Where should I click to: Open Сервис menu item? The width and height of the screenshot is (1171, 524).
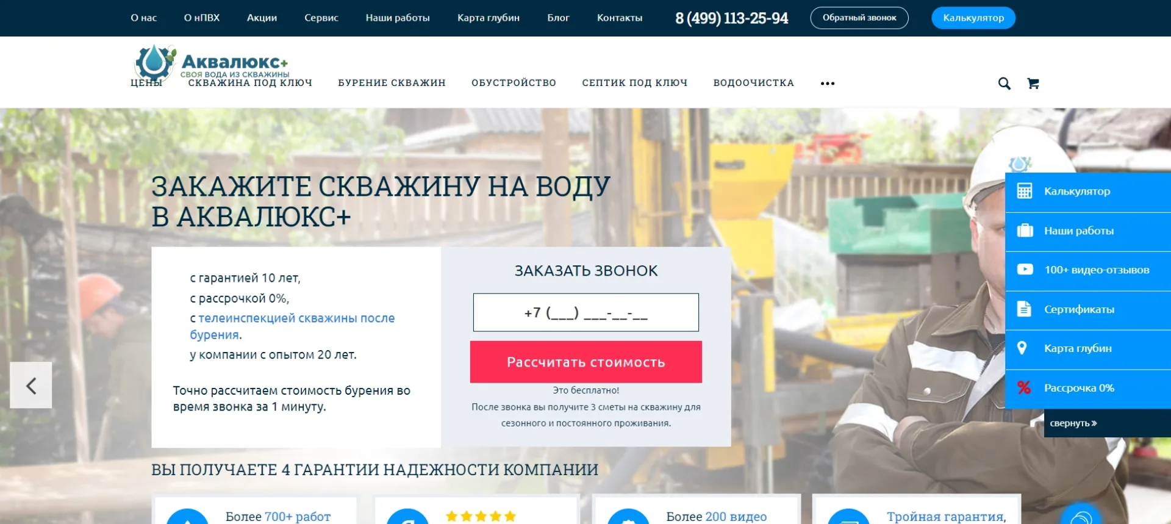[321, 18]
